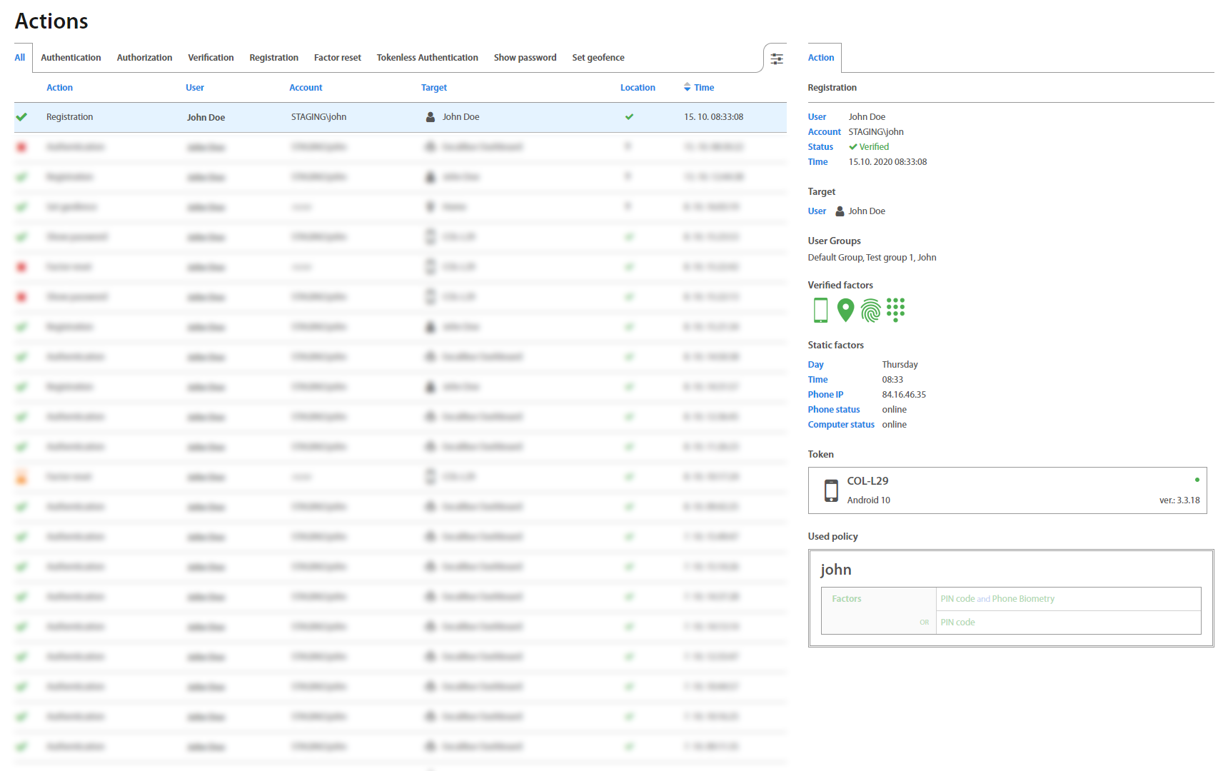Switch to the Authentication tab
Viewport: 1228px width, 771px height.
click(x=71, y=58)
